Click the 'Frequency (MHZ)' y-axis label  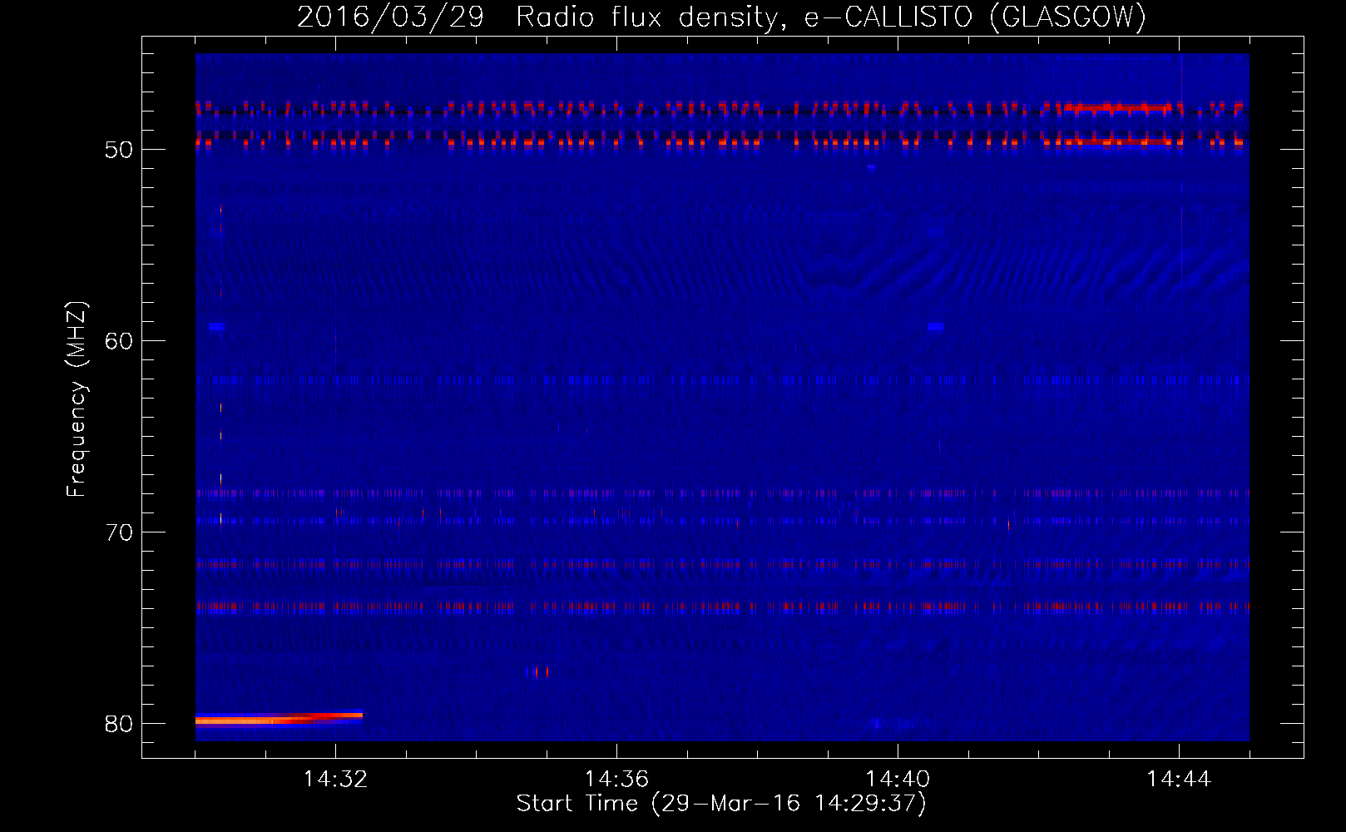coord(77,399)
